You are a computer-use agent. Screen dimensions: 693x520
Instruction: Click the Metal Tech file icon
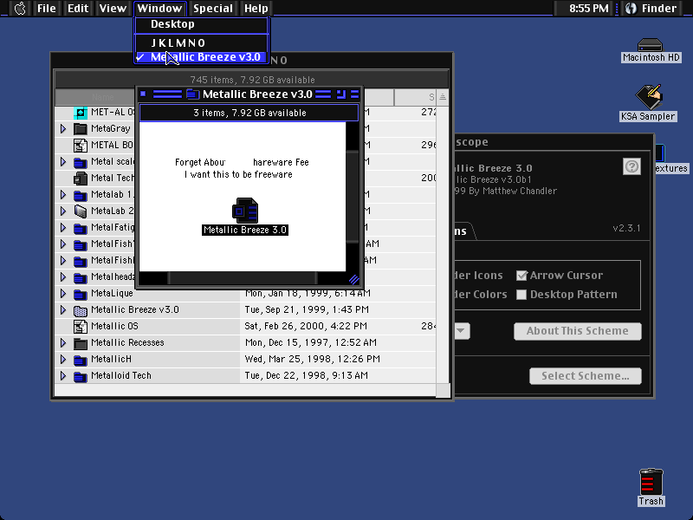click(x=80, y=179)
